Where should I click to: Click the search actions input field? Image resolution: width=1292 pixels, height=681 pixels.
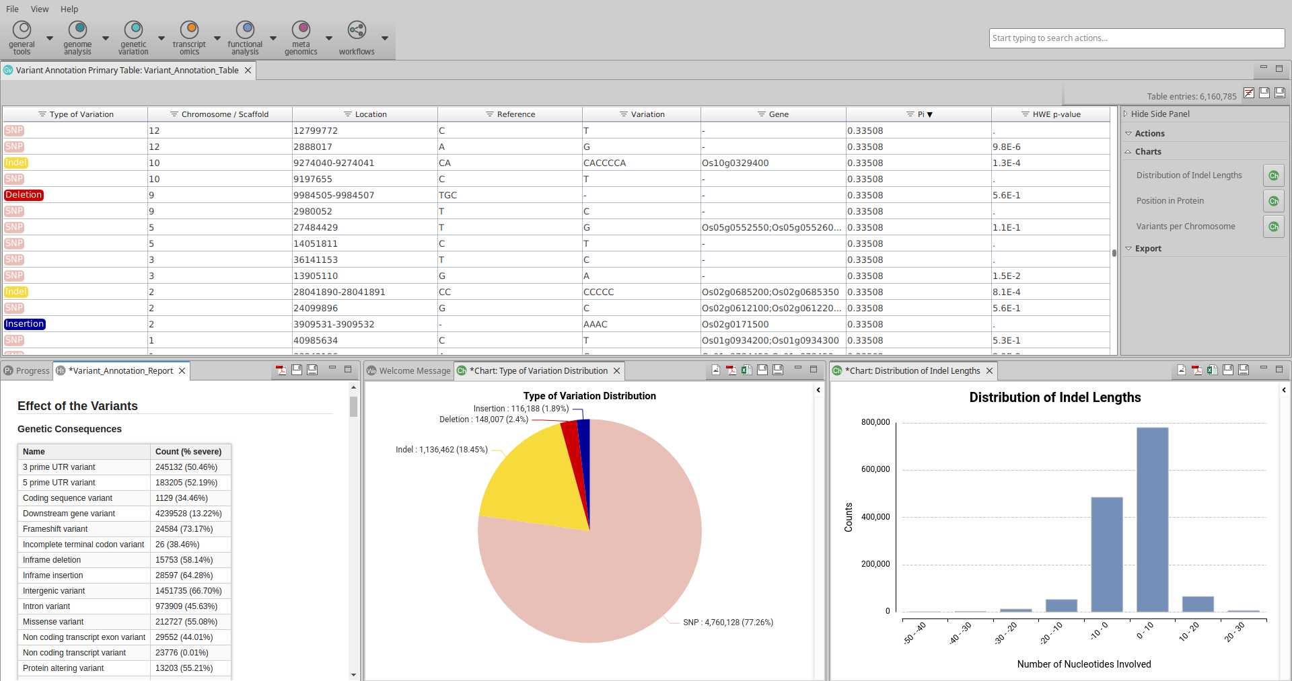1137,38
